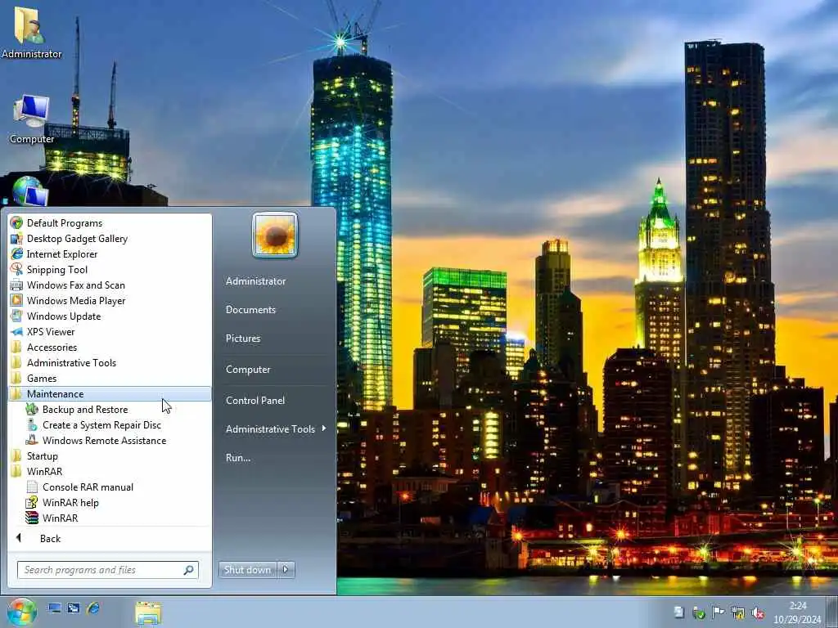The width and height of the screenshot is (838, 628).
Task: Open the Administrator folder desktop icon
Action: (31, 32)
